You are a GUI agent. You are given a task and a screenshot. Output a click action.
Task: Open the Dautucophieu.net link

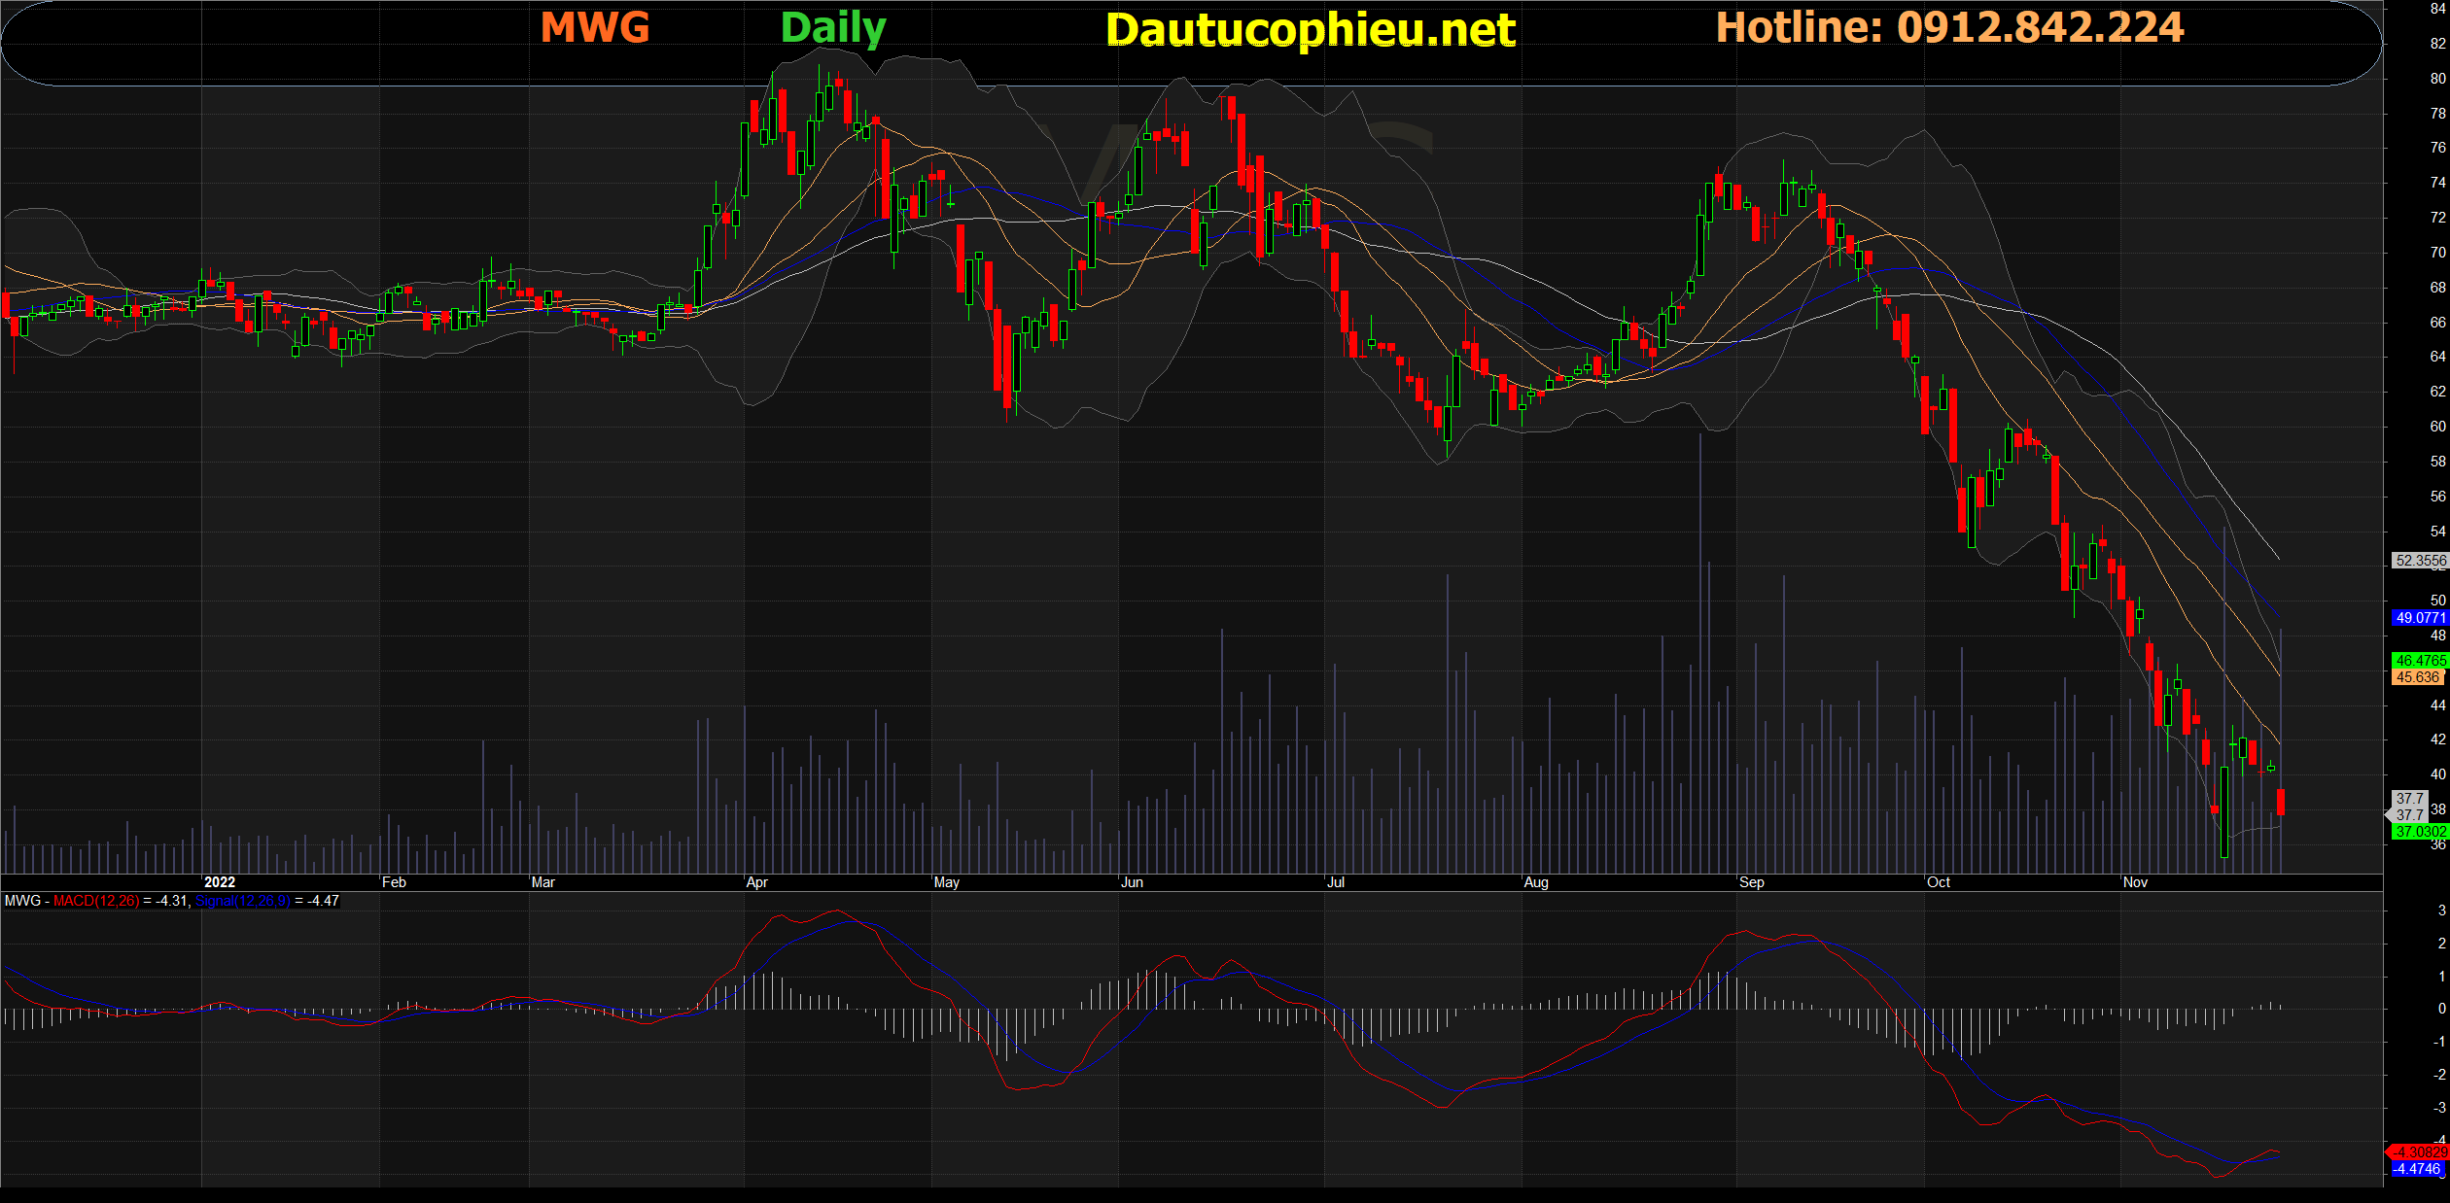(x=1310, y=30)
